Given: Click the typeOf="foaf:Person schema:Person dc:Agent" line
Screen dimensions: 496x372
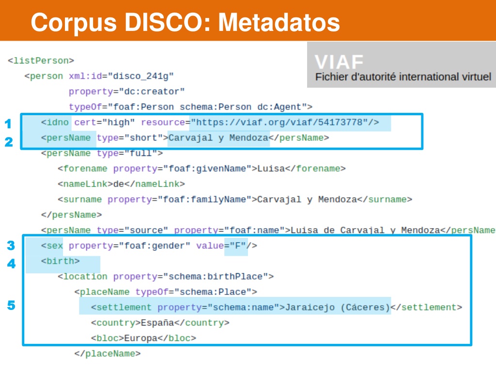Looking at the screenshot, I should [190, 107].
